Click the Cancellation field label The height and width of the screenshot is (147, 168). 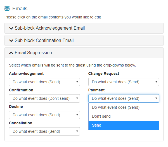(x=20, y=123)
